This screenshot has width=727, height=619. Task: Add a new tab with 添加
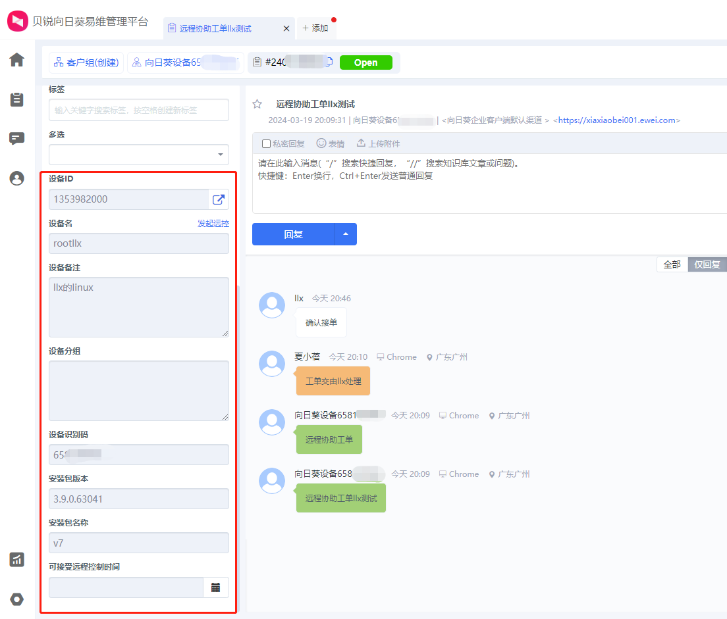coord(315,28)
